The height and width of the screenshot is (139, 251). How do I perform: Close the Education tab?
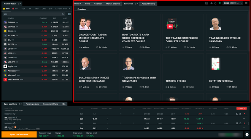point(138,4)
